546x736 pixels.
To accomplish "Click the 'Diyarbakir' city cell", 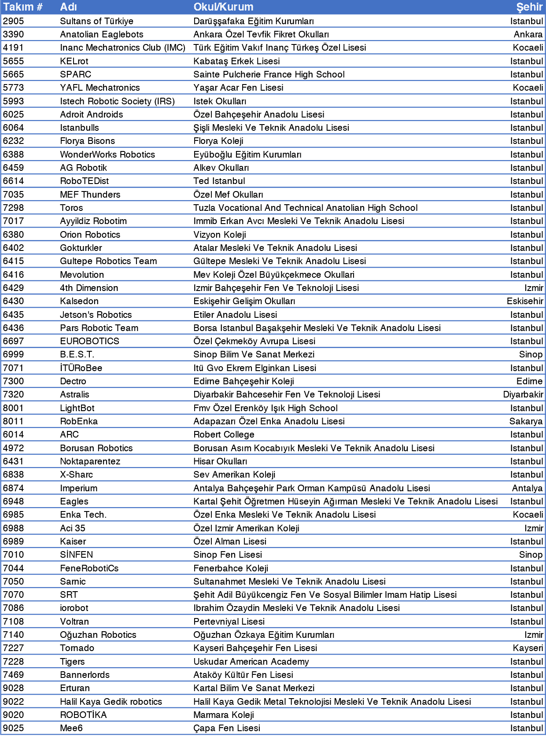I will (523, 394).
